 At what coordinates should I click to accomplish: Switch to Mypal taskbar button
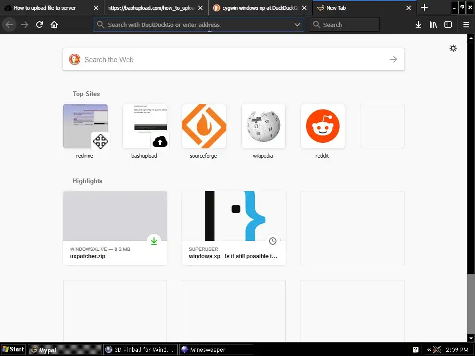click(65, 350)
